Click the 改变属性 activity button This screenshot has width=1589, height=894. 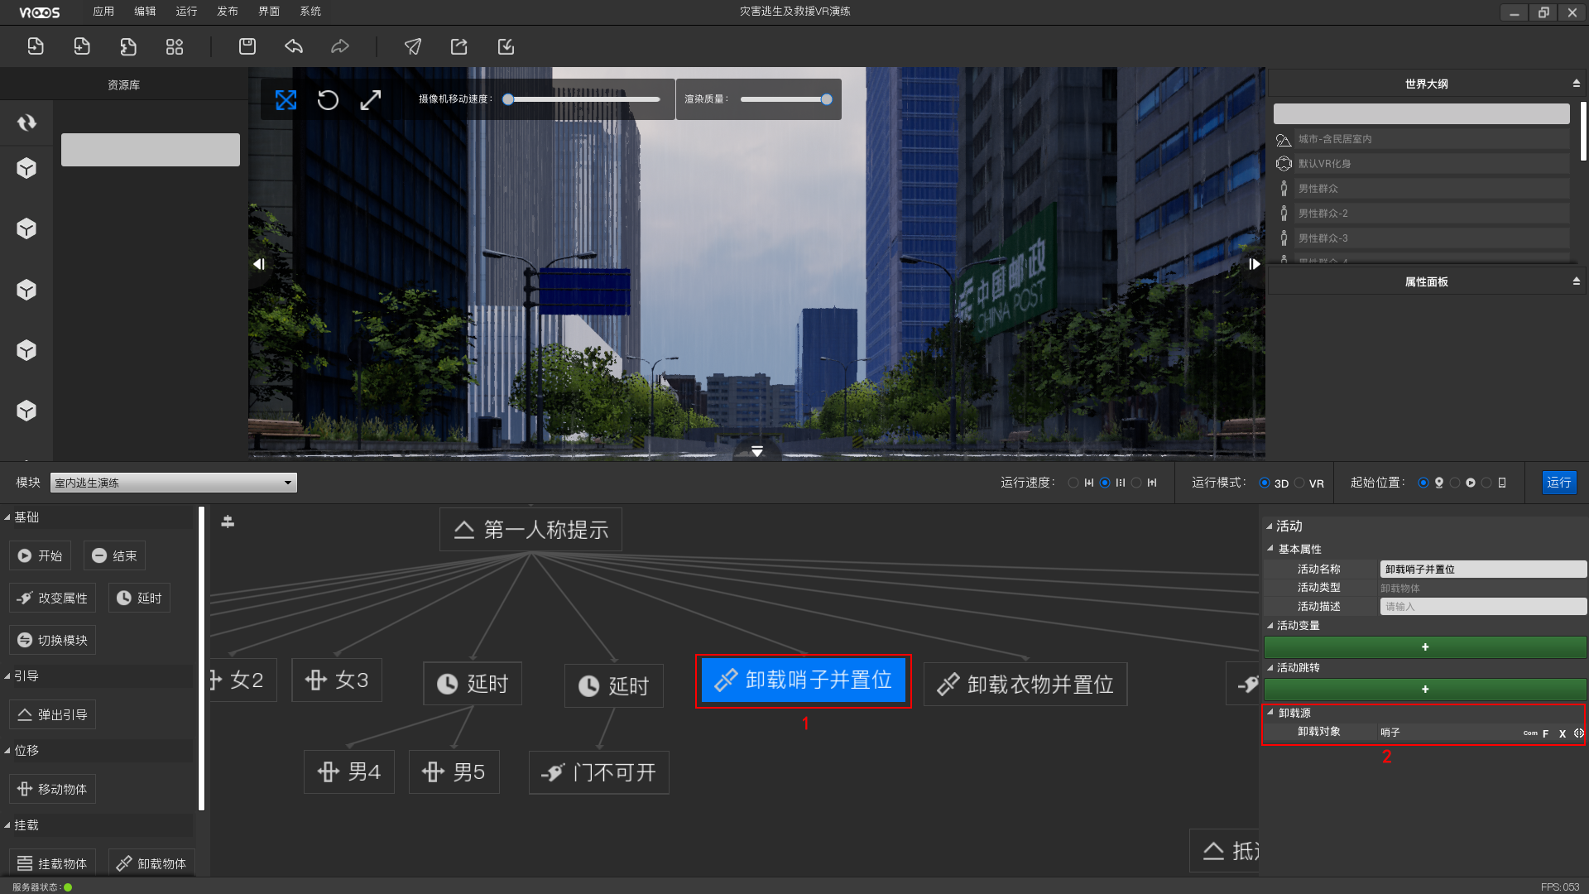pos(53,598)
